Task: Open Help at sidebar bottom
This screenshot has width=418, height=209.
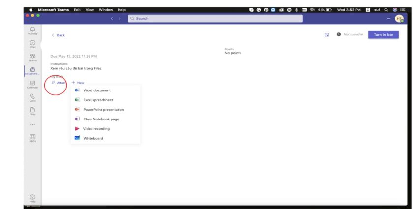Action: point(32,198)
